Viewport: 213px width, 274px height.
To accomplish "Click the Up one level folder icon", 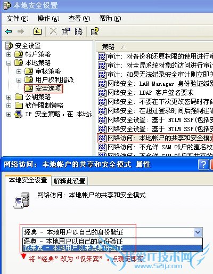I will (37, 31).
